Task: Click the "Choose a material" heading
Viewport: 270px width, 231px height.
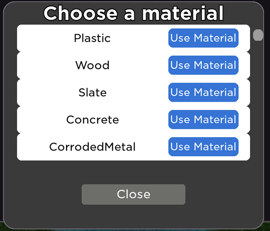Action: (134, 13)
